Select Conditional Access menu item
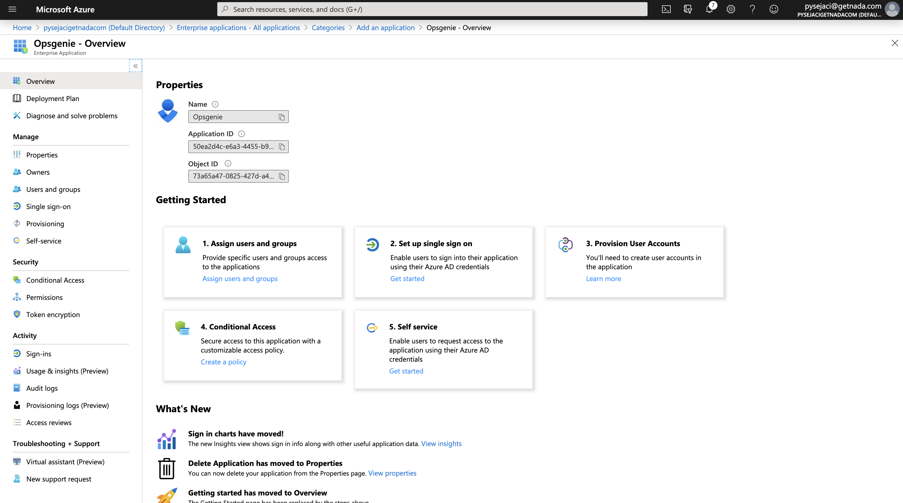Image resolution: width=903 pixels, height=503 pixels. pyautogui.click(x=55, y=280)
